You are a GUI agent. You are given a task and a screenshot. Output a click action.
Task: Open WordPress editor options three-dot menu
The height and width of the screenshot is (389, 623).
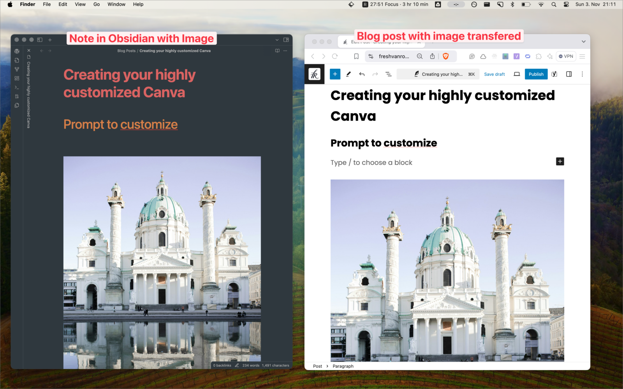click(582, 74)
